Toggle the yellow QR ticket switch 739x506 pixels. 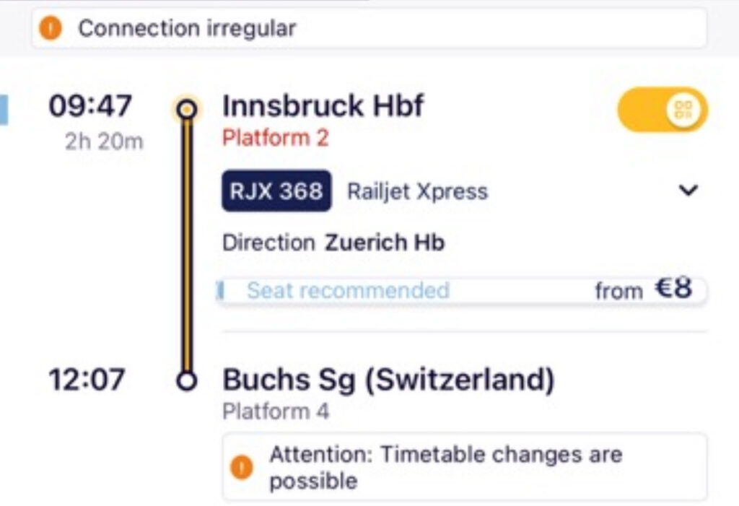[663, 110]
